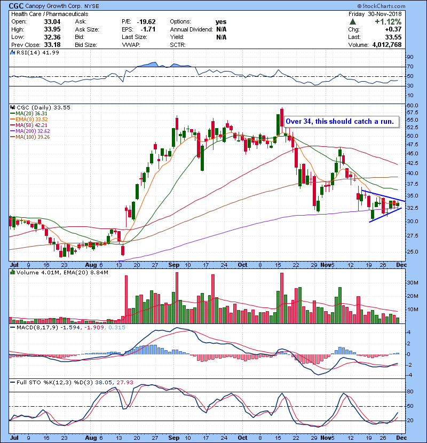Viewport: 427px width, 443px height.
Task: Click the Last price 33.55 in header
Action: [x=393, y=37]
